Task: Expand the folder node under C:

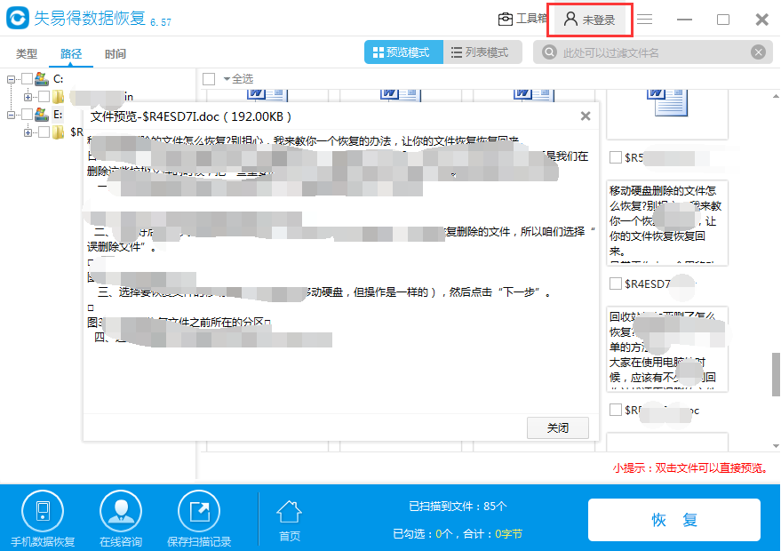Action: [x=28, y=95]
